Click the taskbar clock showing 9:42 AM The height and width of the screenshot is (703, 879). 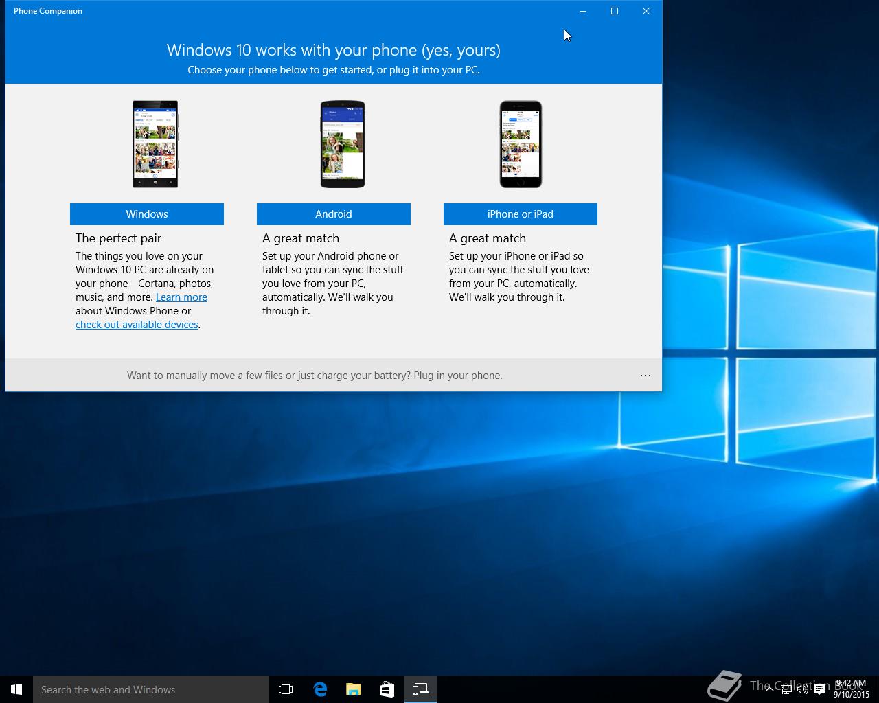point(852,689)
